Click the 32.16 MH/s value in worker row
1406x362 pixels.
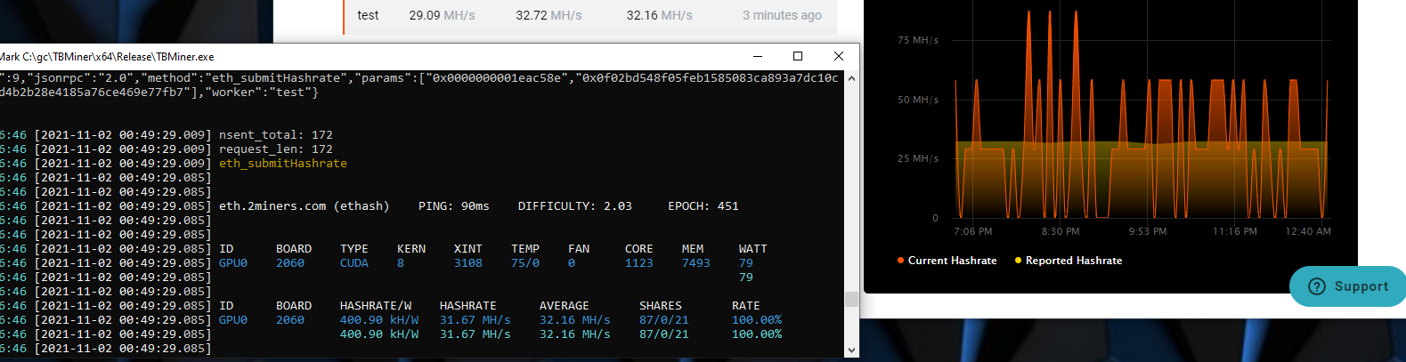pyautogui.click(x=659, y=15)
